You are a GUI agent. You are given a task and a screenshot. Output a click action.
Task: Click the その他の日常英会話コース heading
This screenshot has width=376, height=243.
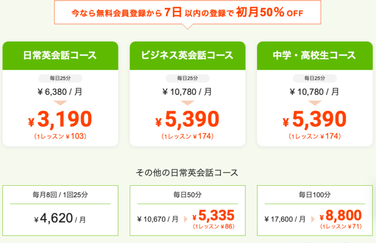(187, 173)
